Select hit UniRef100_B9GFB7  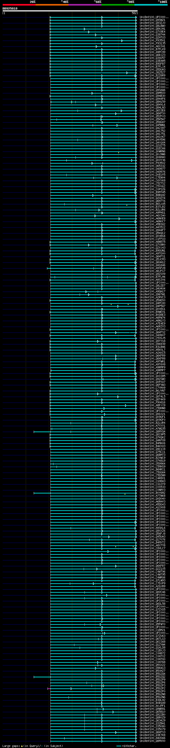(x=152, y=64)
